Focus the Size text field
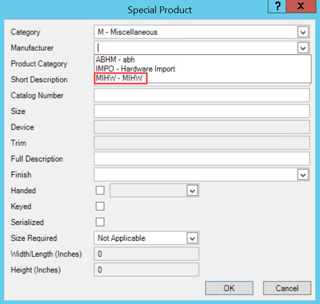The height and width of the screenshot is (304, 320). (x=201, y=111)
